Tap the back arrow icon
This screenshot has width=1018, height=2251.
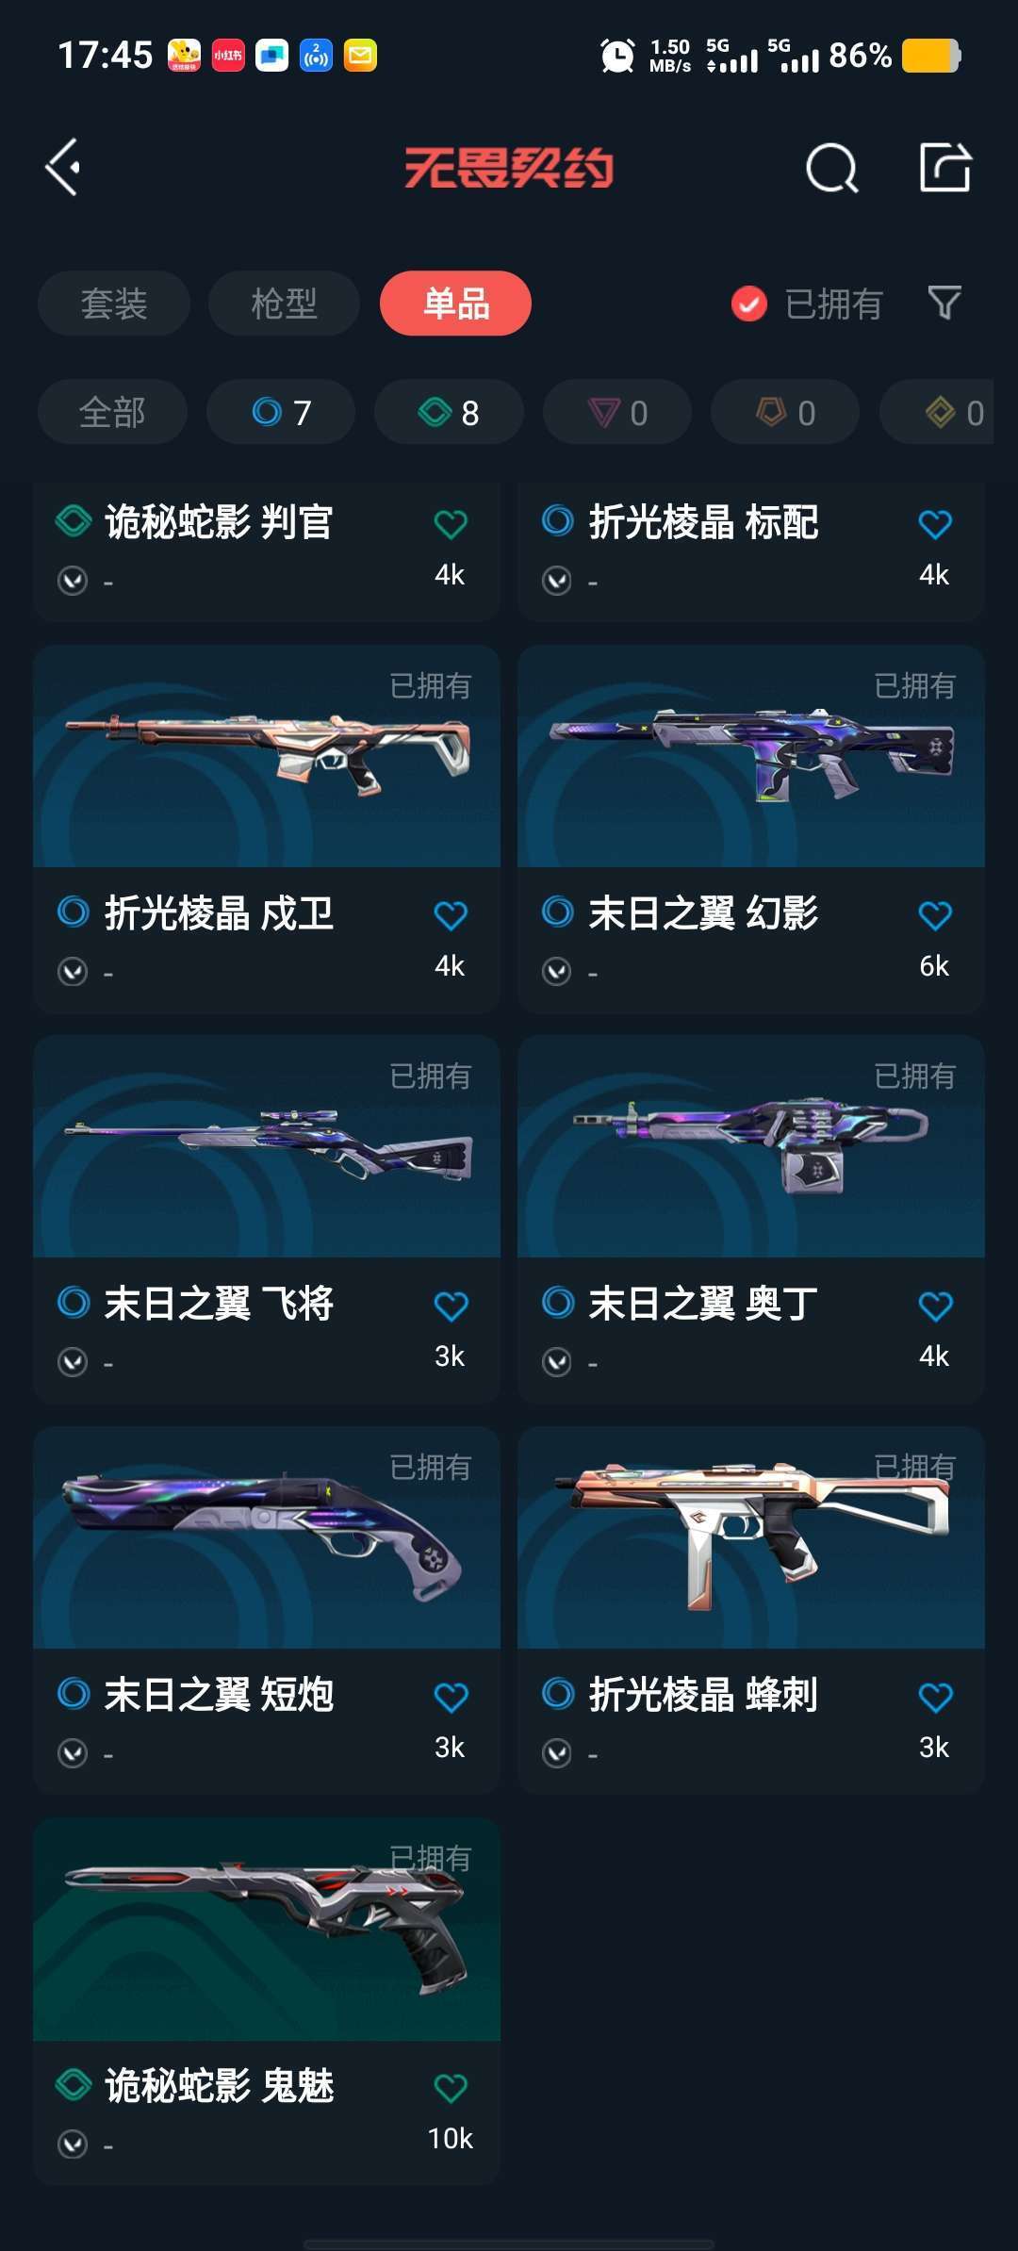(62, 168)
